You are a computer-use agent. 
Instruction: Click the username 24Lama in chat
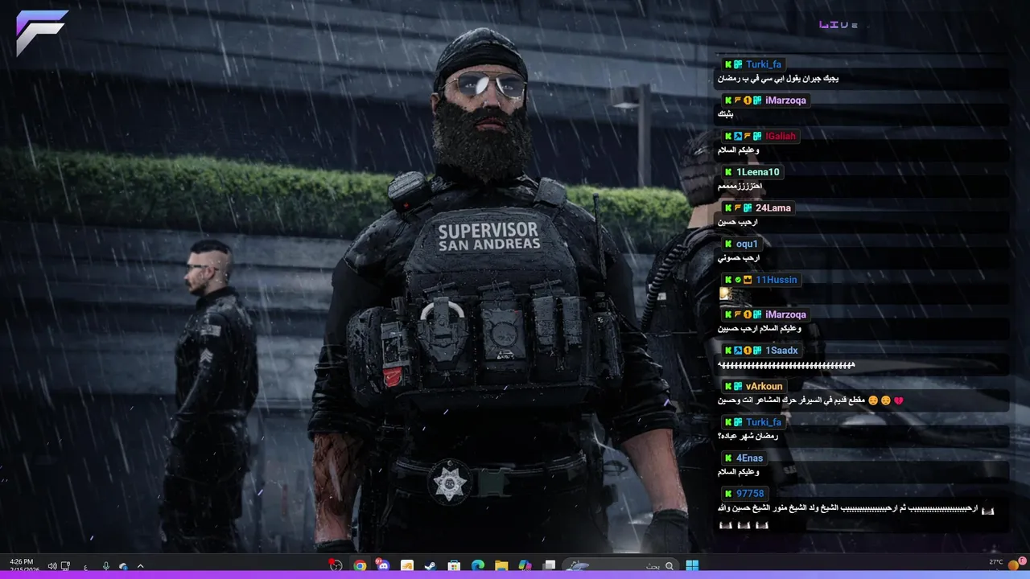point(773,207)
